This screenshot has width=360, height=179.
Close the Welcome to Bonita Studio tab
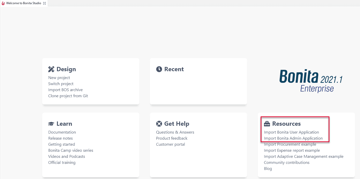tap(44, 3)
